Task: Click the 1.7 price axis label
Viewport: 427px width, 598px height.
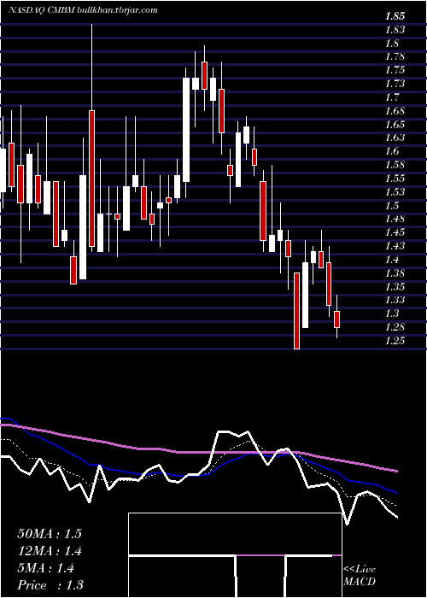Action: (x=392, y=97)
